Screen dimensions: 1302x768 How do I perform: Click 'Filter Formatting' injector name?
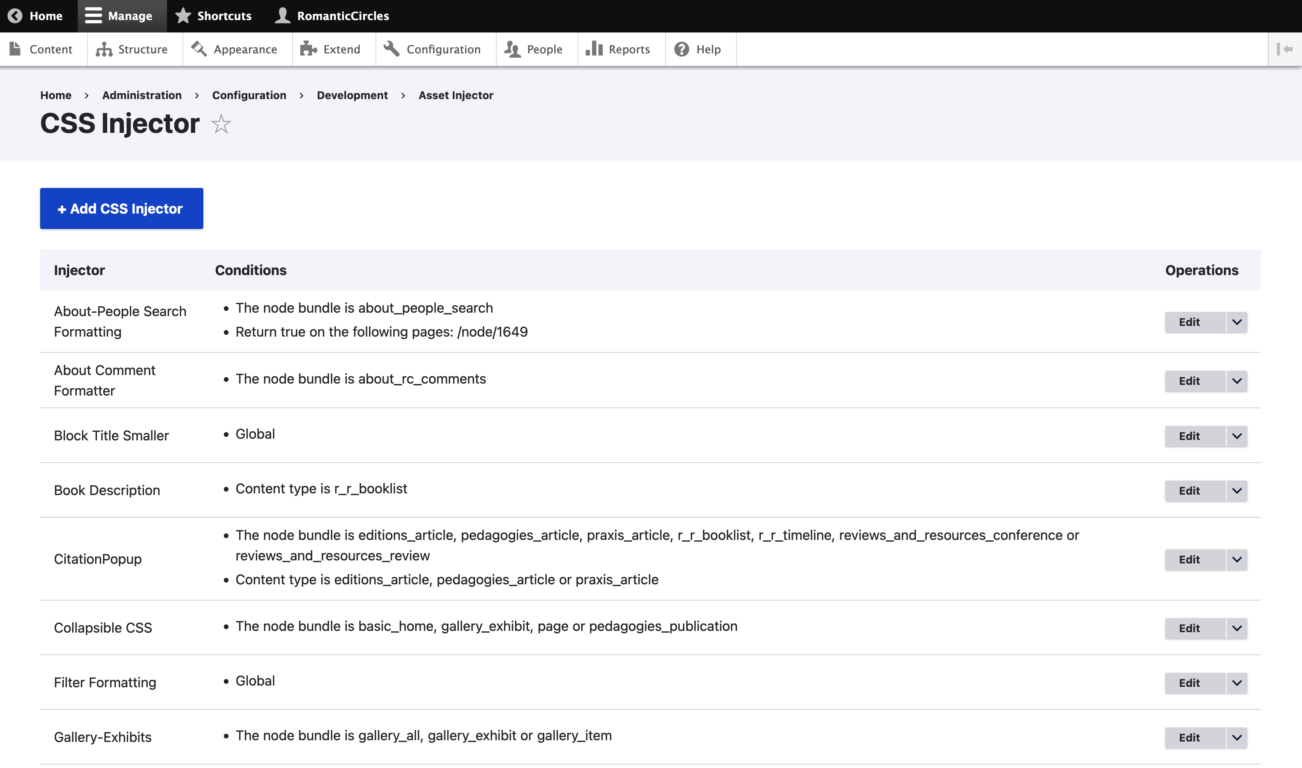pos(105,683)
